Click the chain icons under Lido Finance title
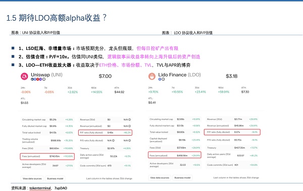The width and height of the screenshot is (303, 191). 162,79
